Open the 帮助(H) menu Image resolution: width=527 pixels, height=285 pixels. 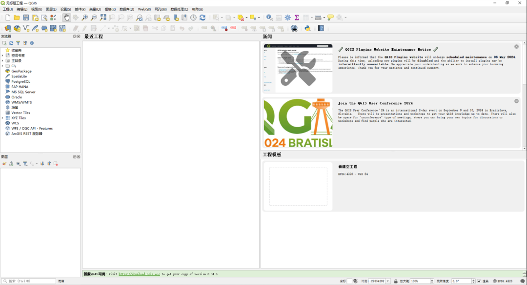[x=198, y=9]
